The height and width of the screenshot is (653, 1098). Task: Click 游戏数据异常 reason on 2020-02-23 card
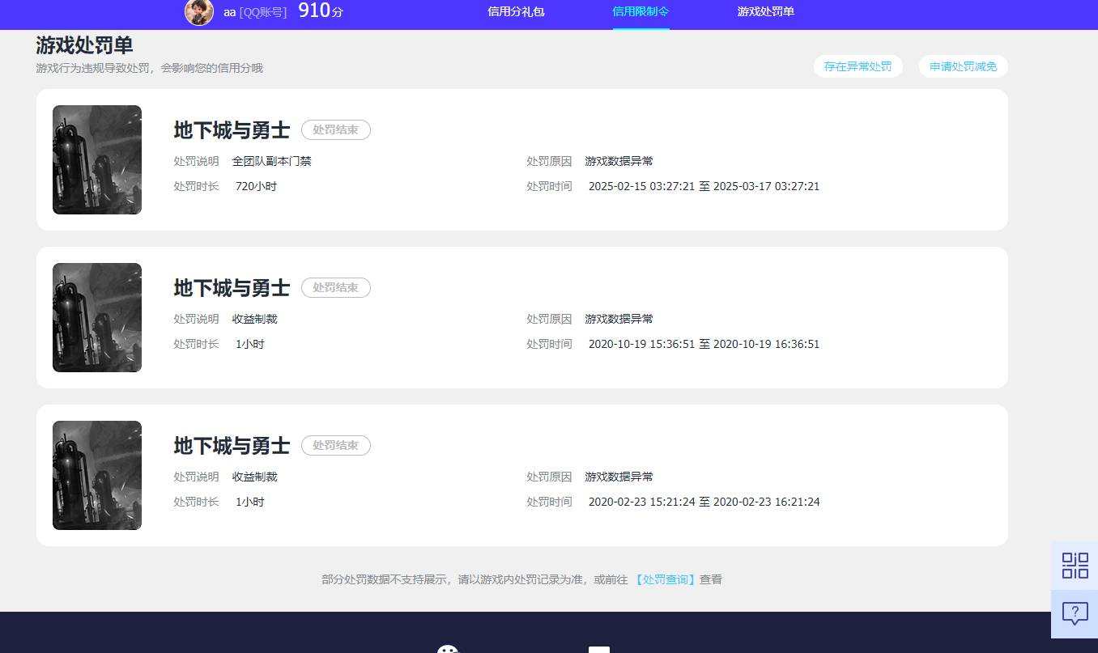coord(619,477)
